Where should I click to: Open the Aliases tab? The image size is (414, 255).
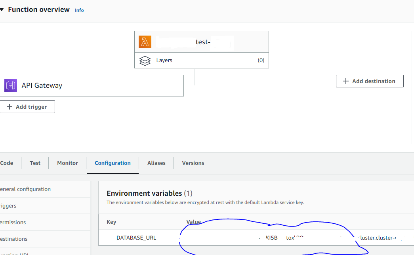click(156, 162)
